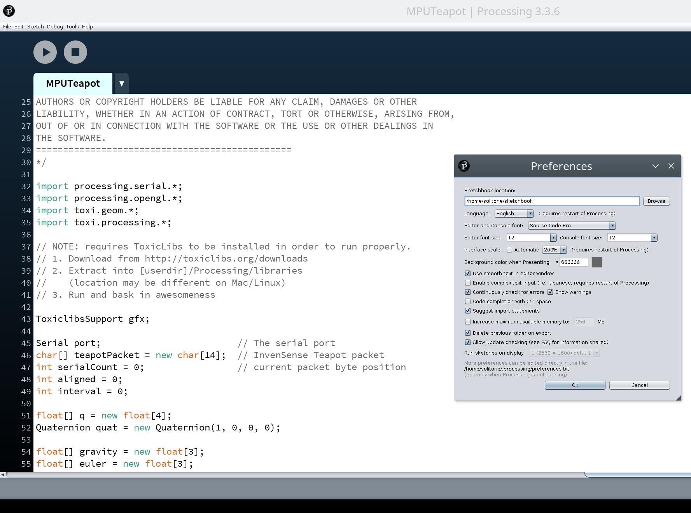Click the float euler array line
Screen dimensions: 691x513
pyautogui.click(x=114, y=464)
